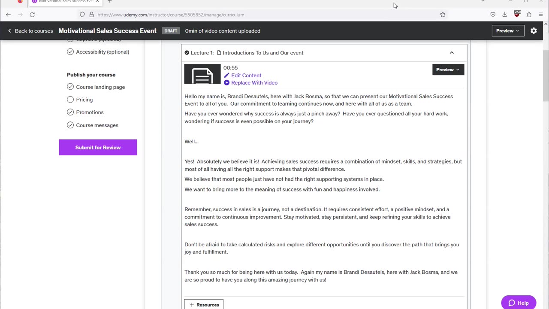Open the Promotions section

90,112
